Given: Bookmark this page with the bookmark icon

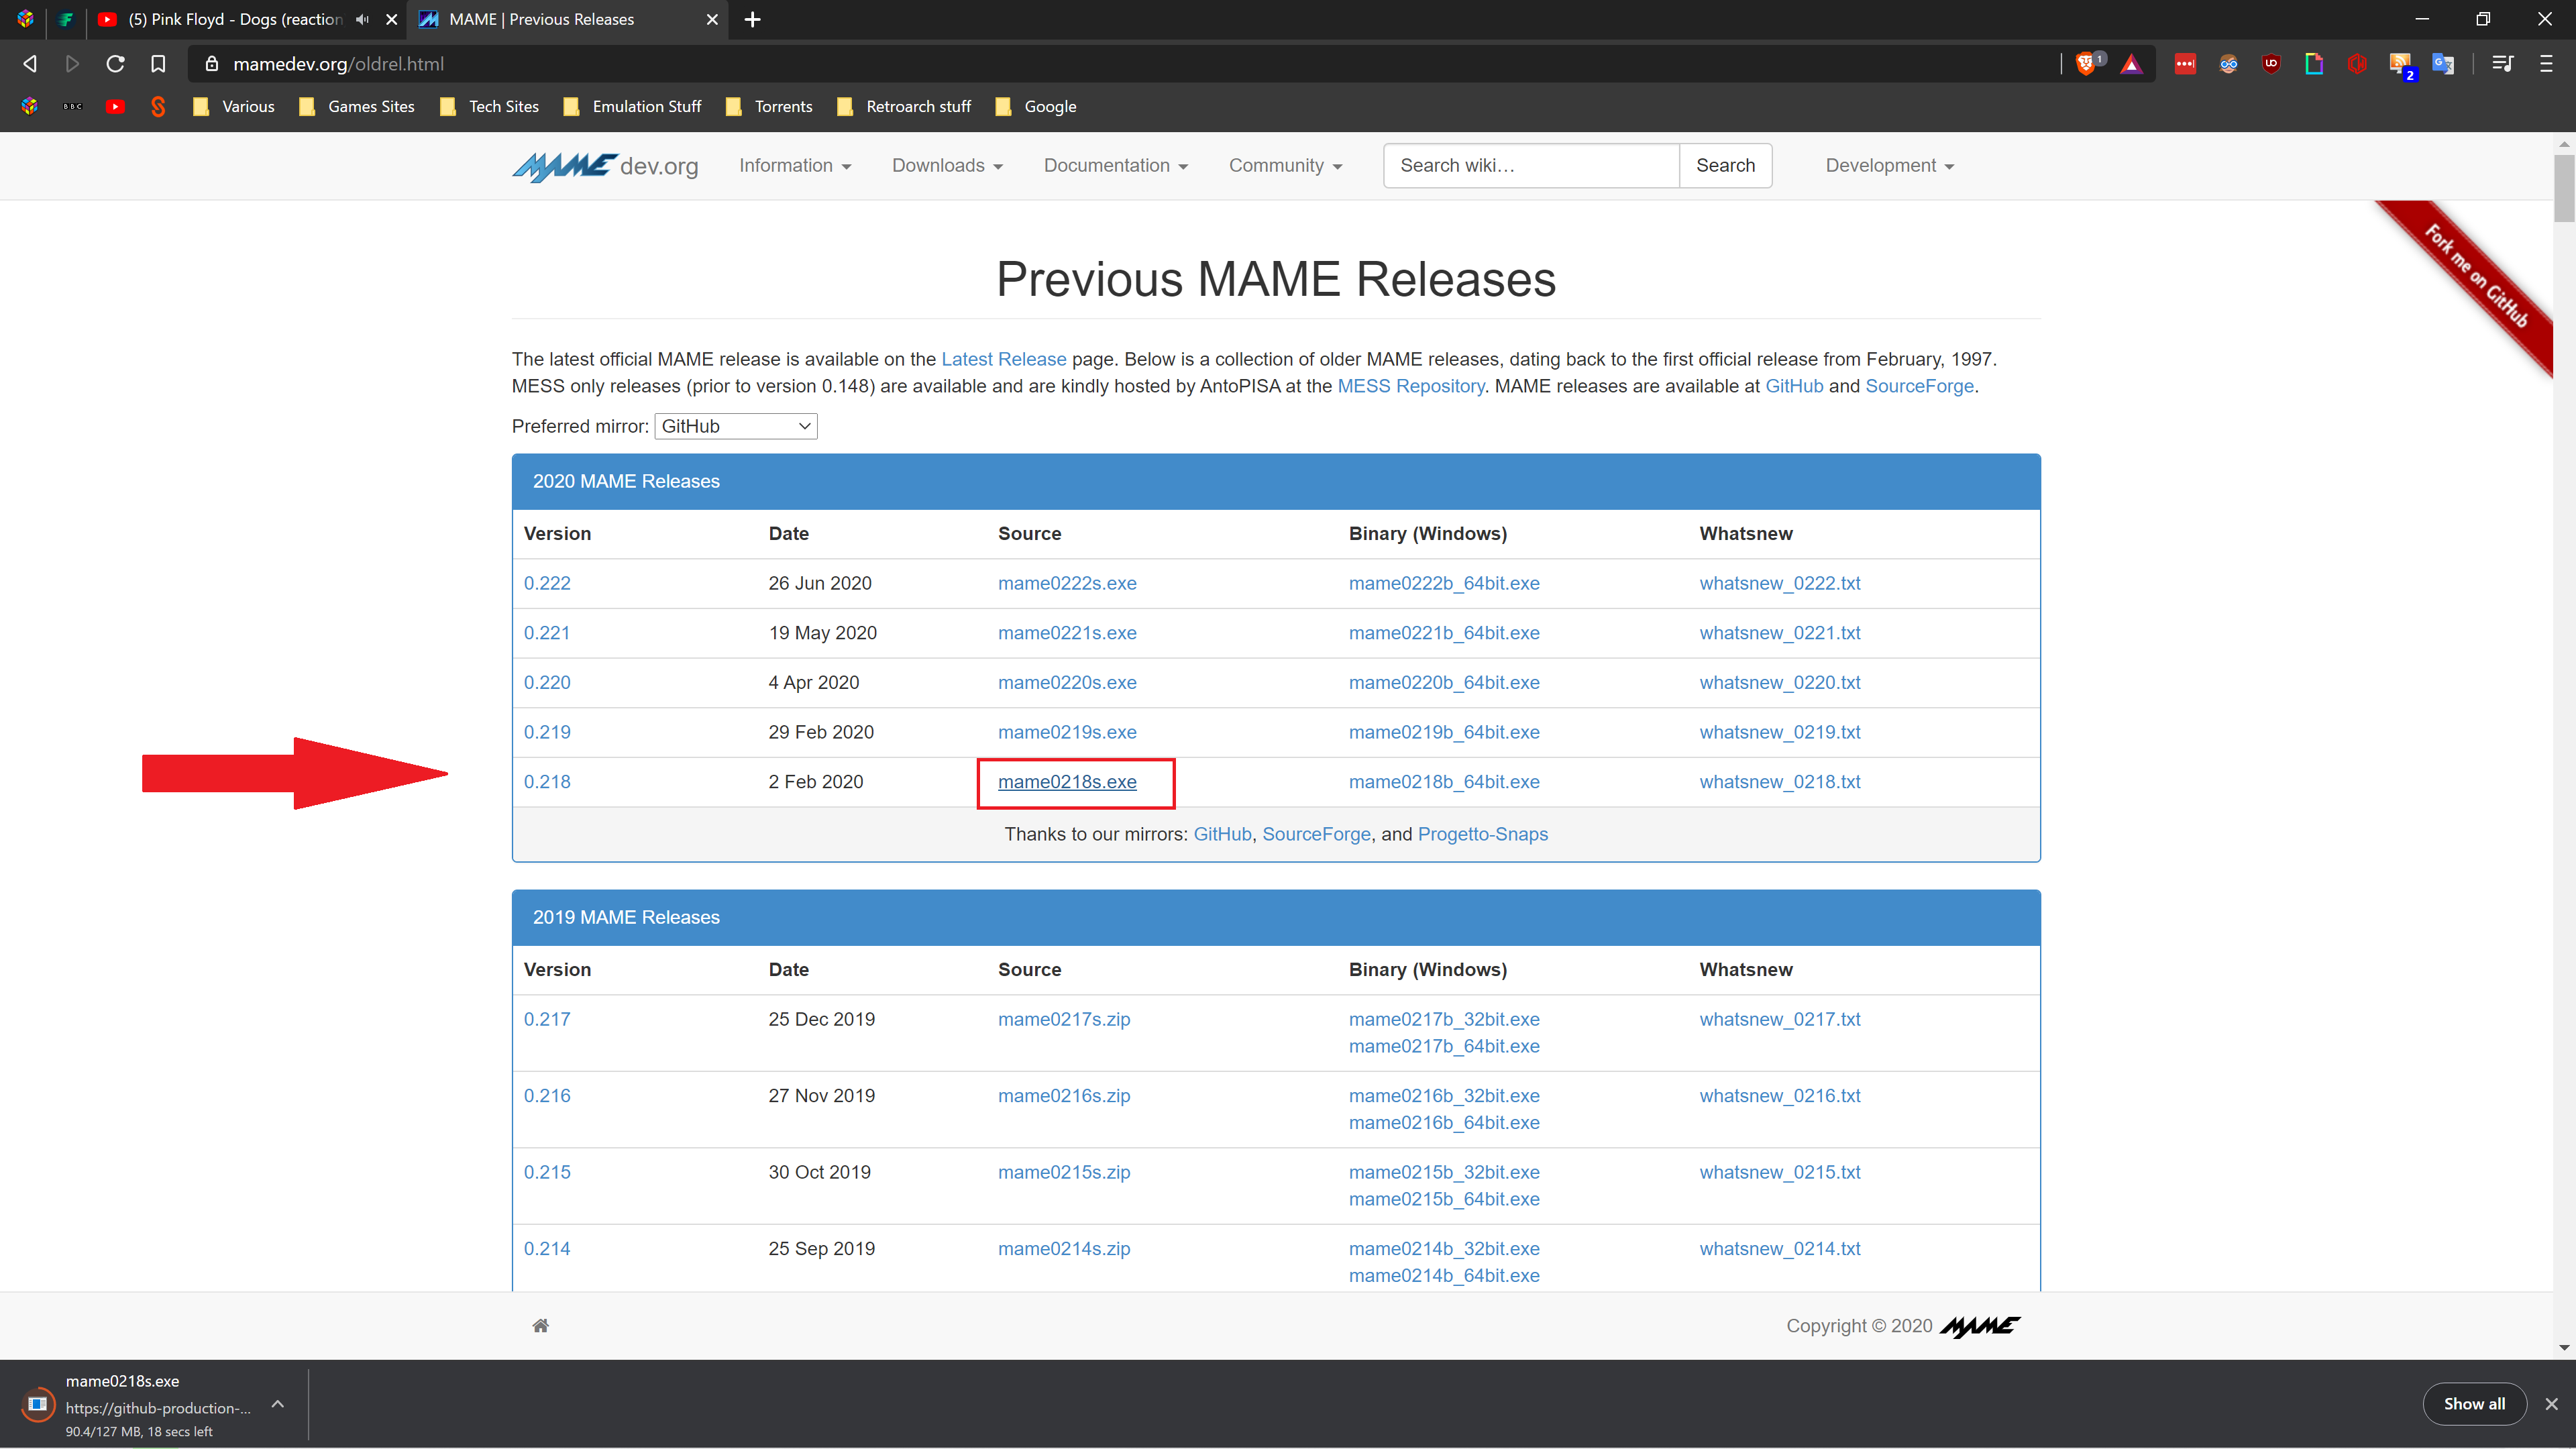Looking at the screenshot, I should point(158,64).
